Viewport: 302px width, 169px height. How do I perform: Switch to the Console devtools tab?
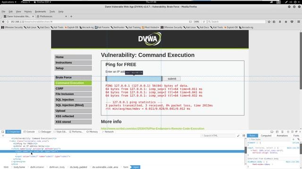click(29, 132)
